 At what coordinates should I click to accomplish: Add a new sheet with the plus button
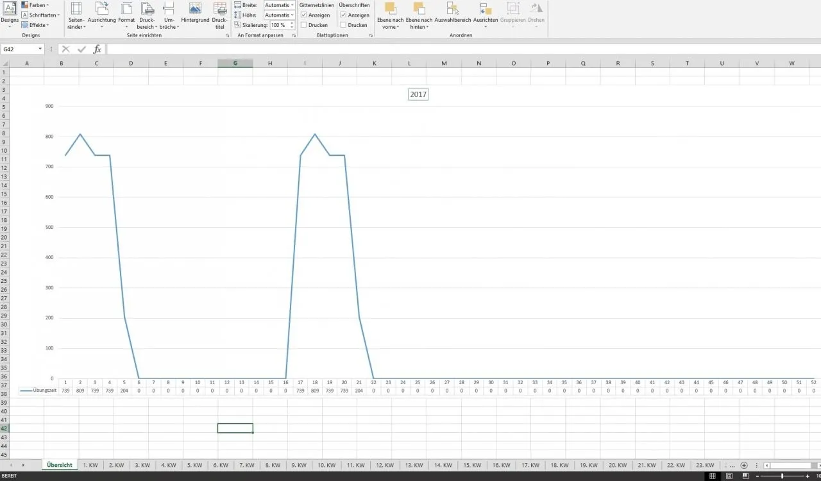tap(744, 465)
